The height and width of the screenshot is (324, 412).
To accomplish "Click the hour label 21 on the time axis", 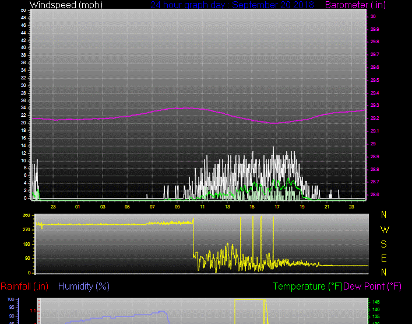I will (326, 207).
